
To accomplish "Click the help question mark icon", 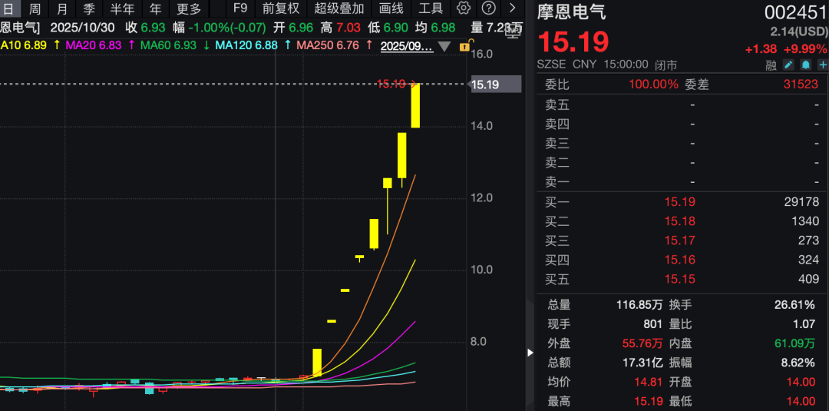I will point(488,8).
